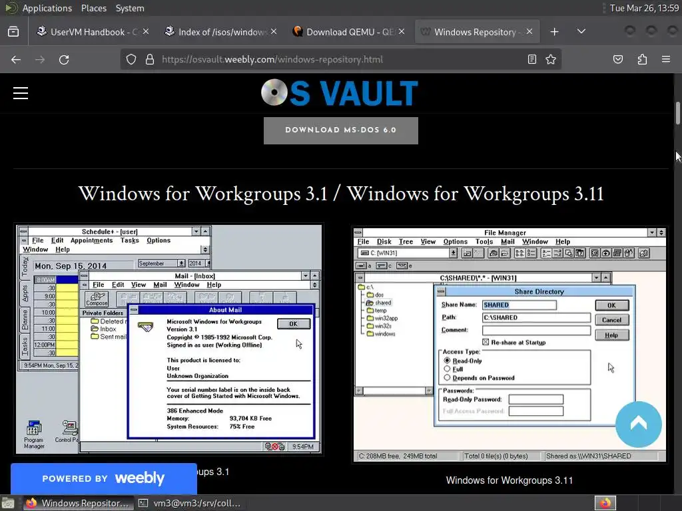Open the Firefox application menu
This screenshot has height=511, width=682.
point(666,59)
